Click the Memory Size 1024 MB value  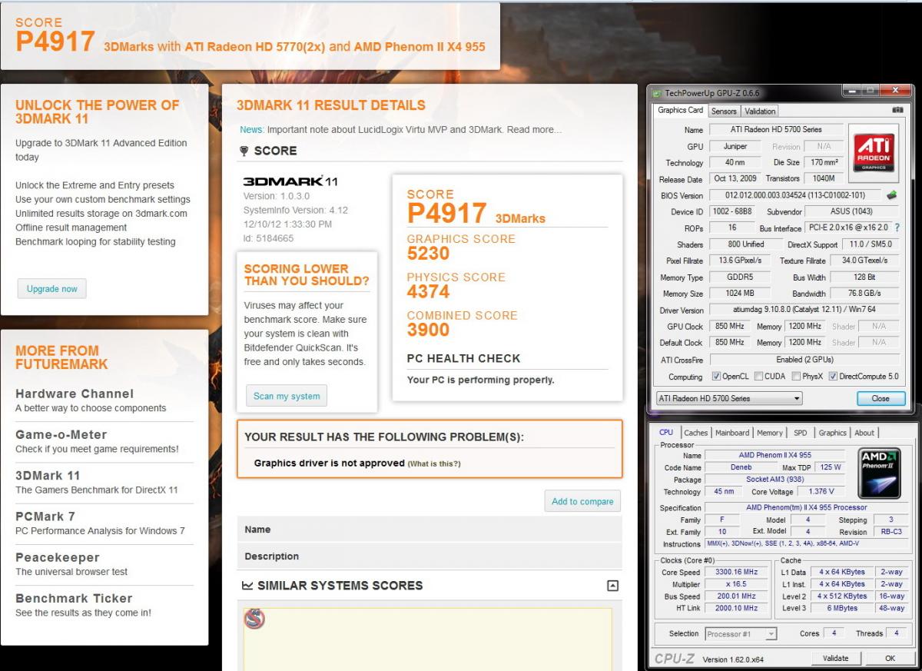tap(740, 294)
